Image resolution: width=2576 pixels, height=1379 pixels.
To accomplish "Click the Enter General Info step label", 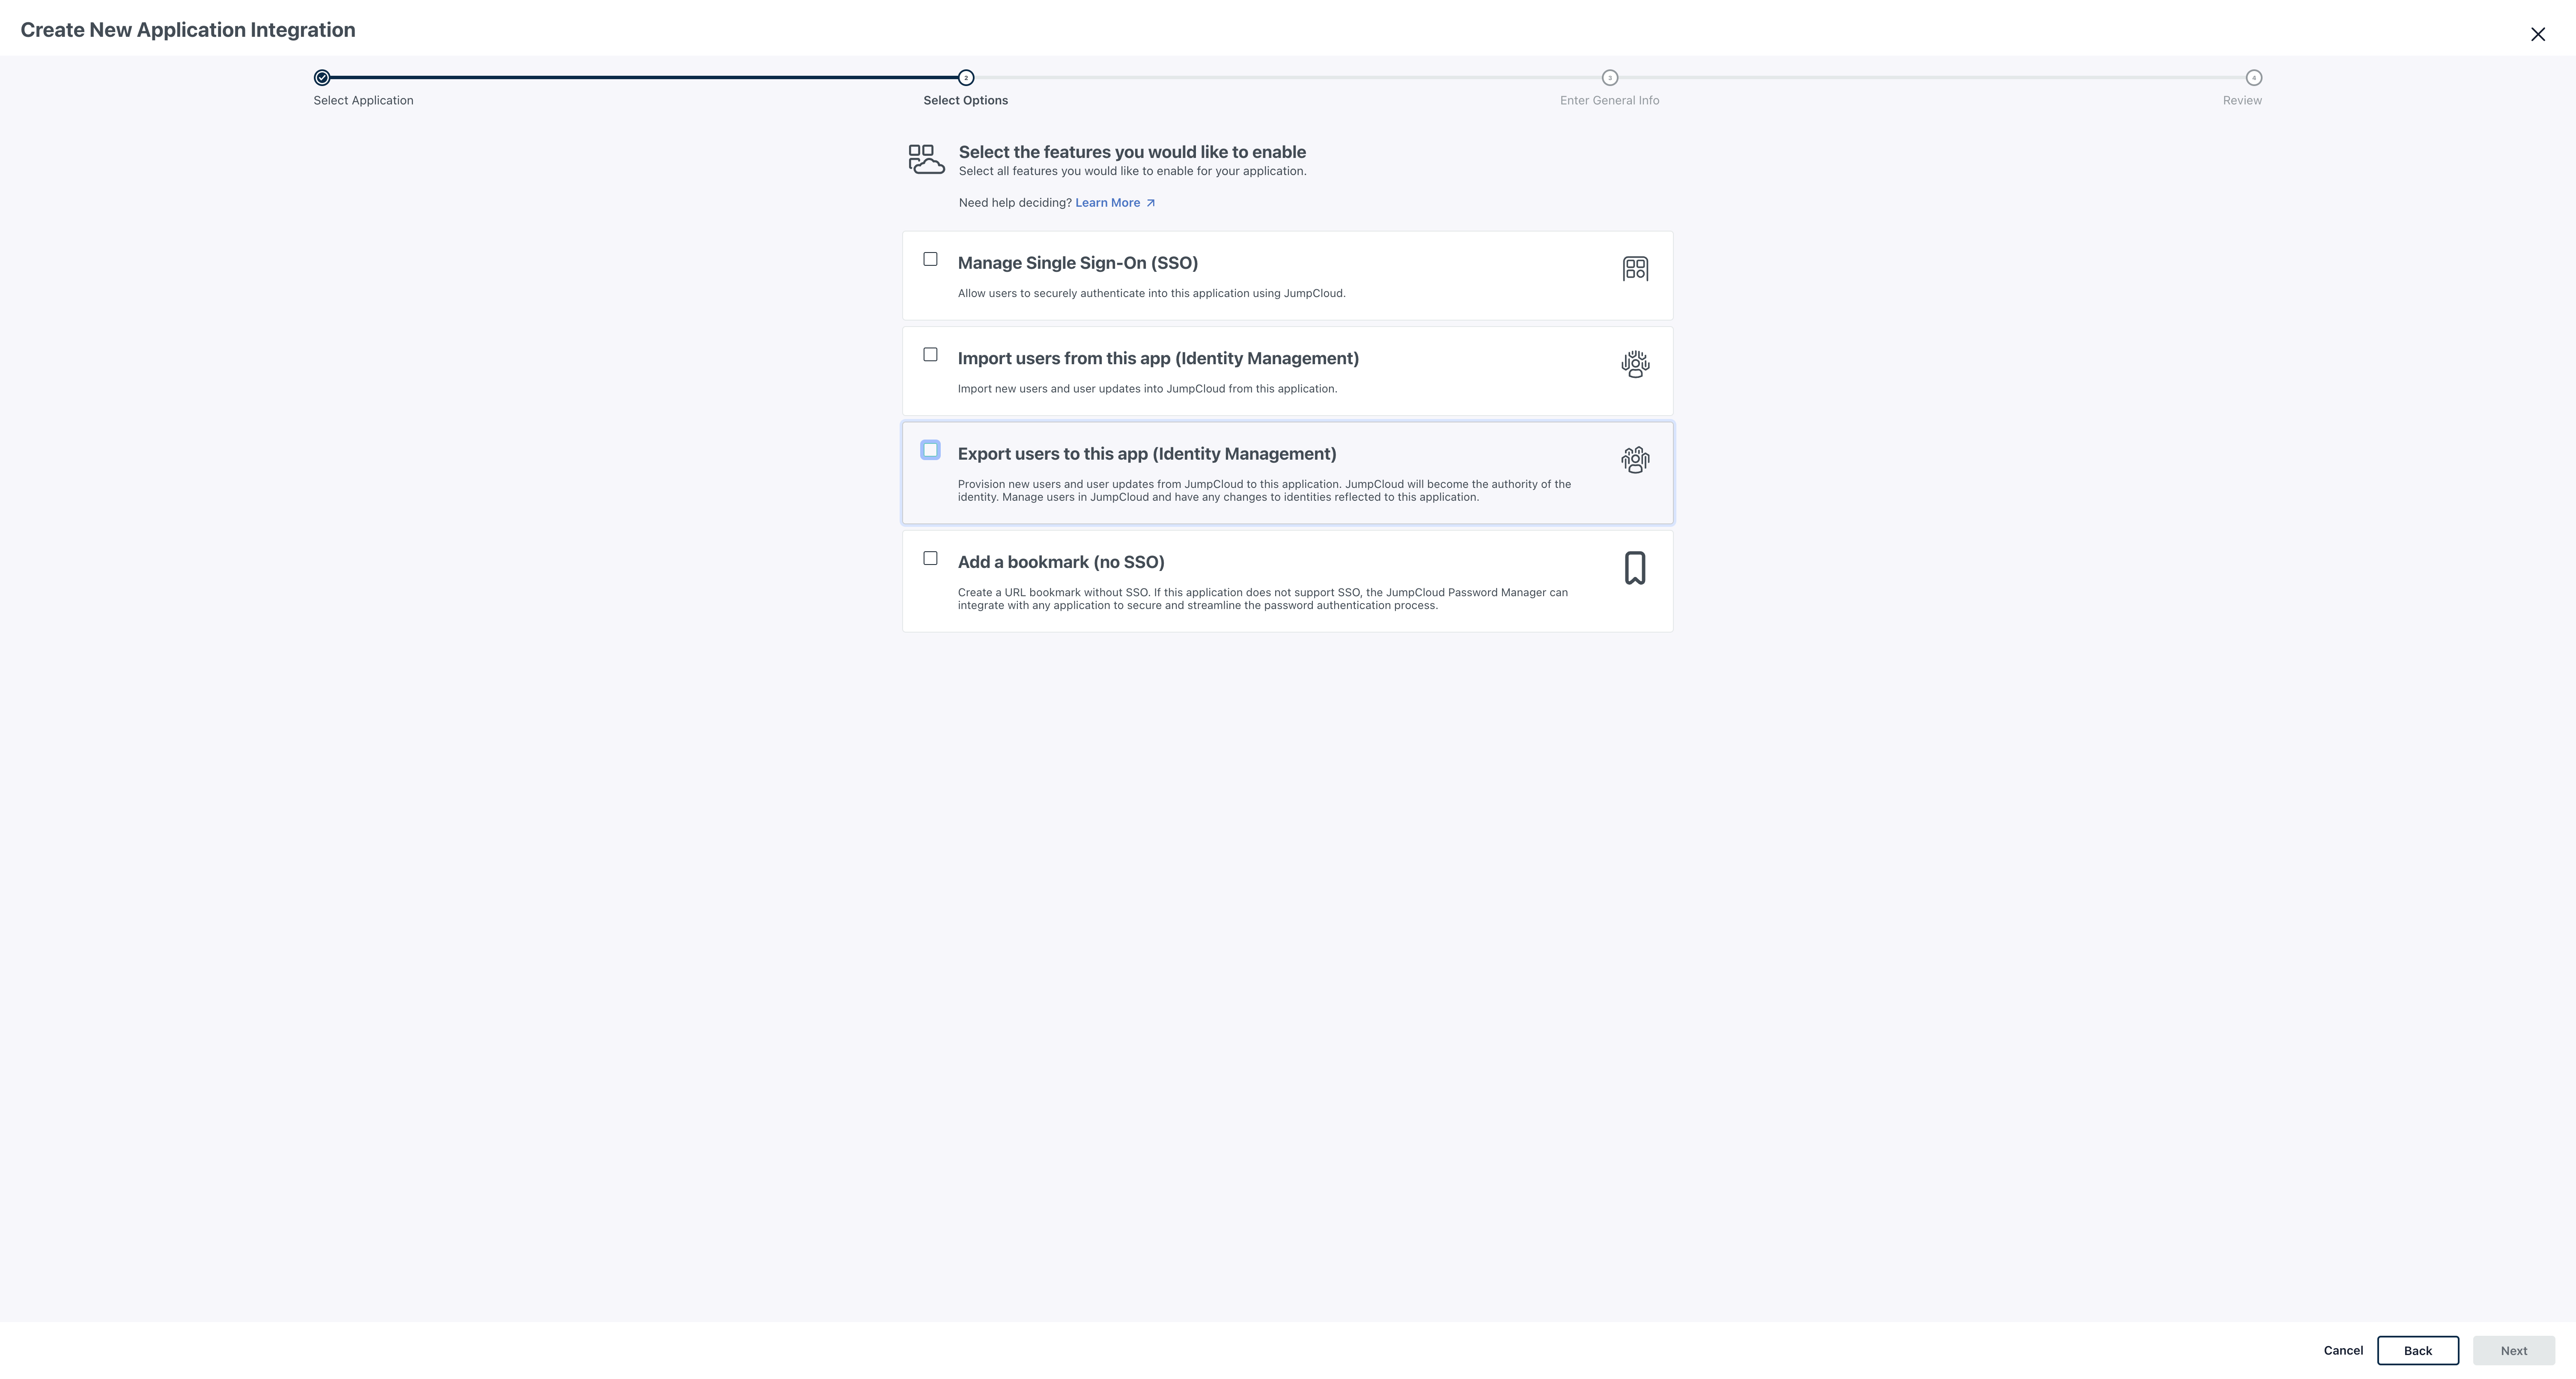I will 1610,101.
